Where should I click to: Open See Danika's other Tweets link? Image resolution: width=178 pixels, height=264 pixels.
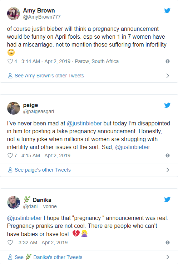(x=45, y=257)
